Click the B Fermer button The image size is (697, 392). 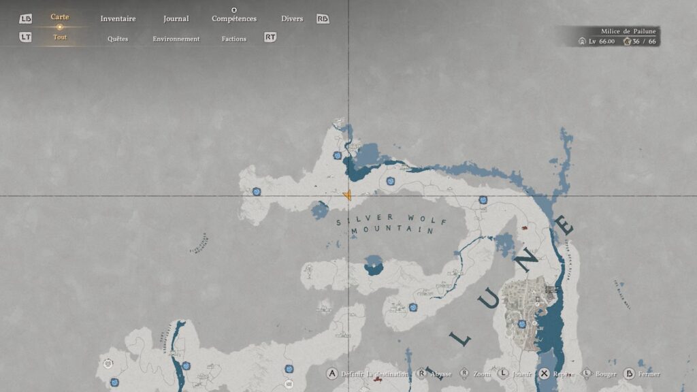642,374
